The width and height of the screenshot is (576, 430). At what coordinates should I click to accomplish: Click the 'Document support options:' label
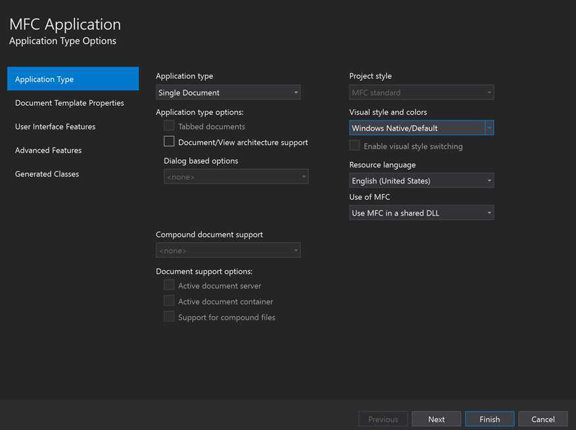click(x=204, y=272)
